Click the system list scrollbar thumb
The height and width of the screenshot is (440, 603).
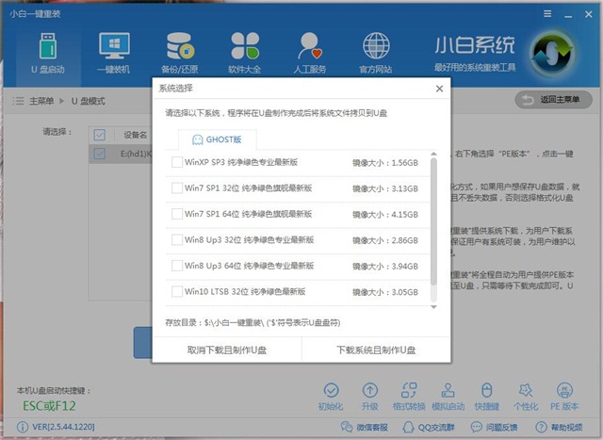click(433, 221)
